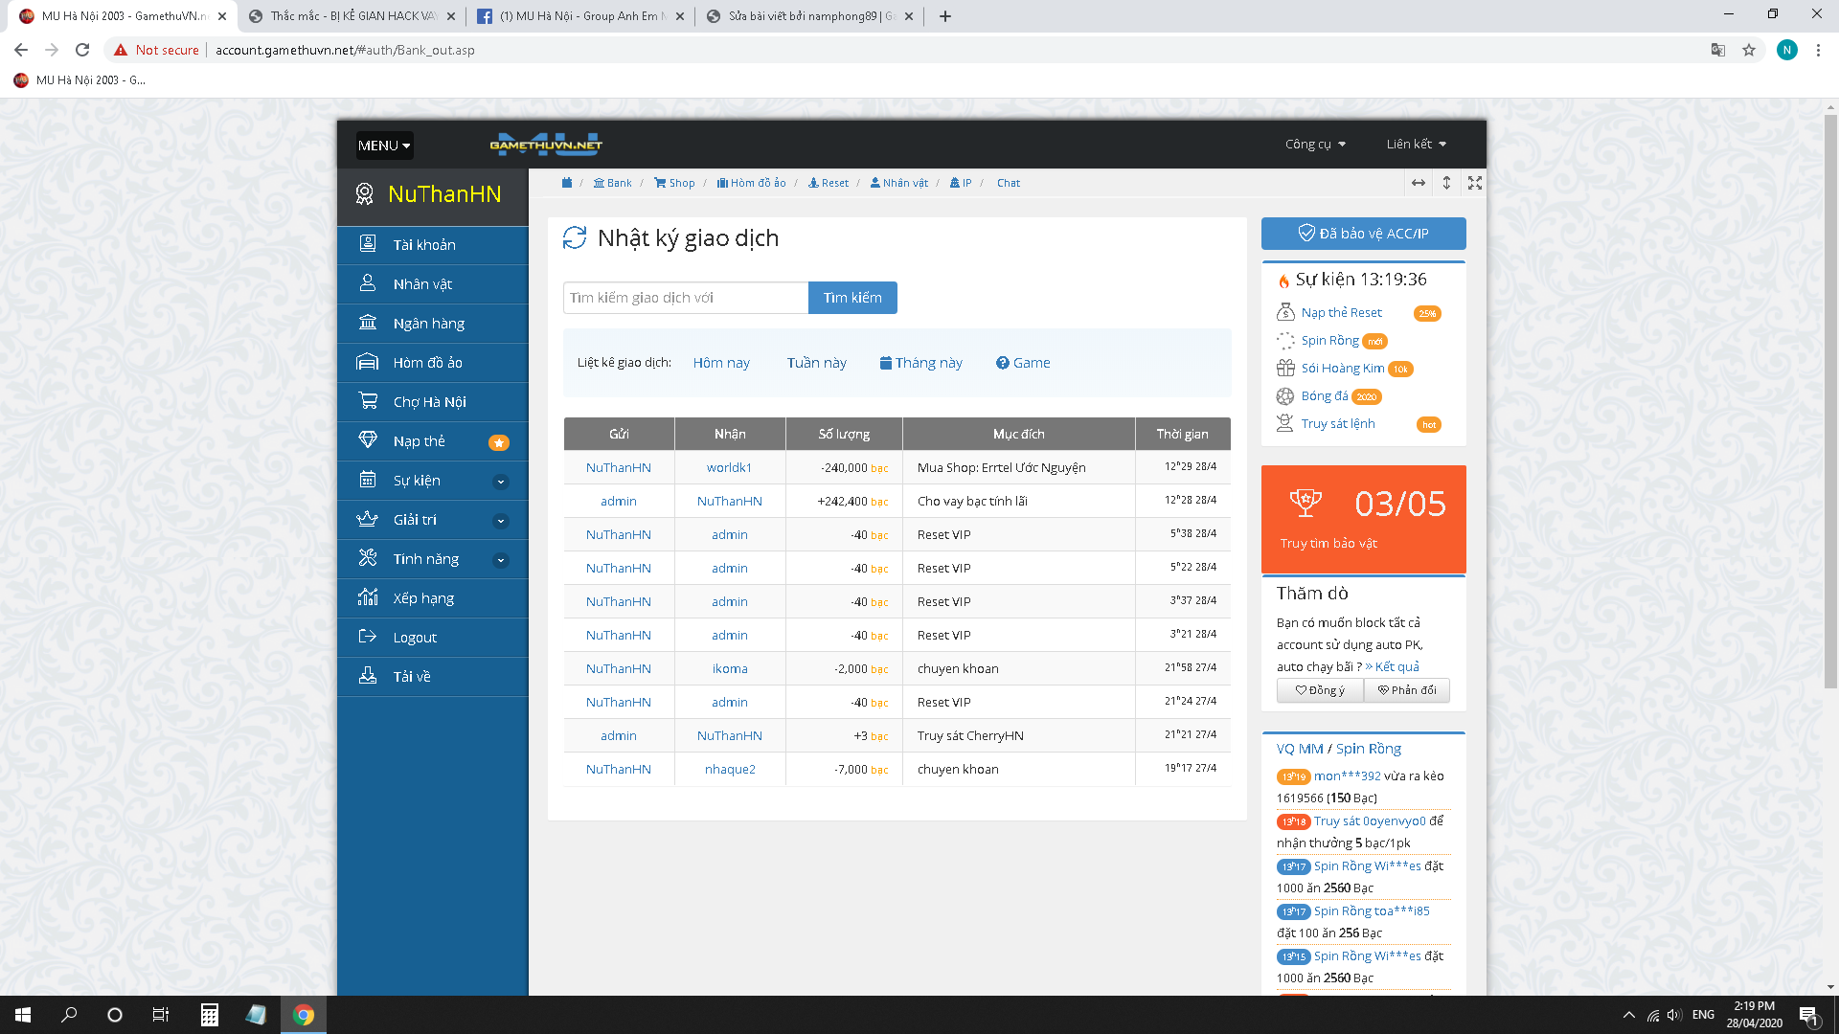This screenshot has width=1839, height=1034.
Task: Open the Công cụ dropdown
Action: (x=1315, y=145)
